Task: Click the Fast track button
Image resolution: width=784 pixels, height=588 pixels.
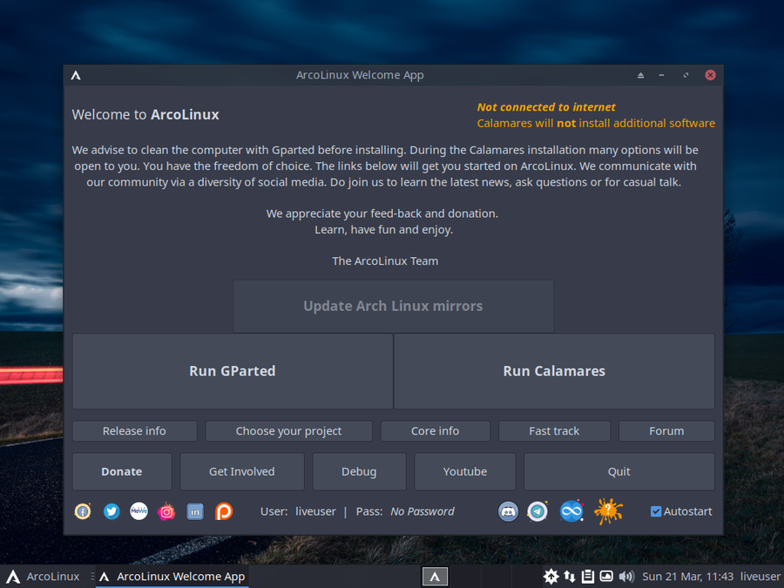Action: [554, 431]
